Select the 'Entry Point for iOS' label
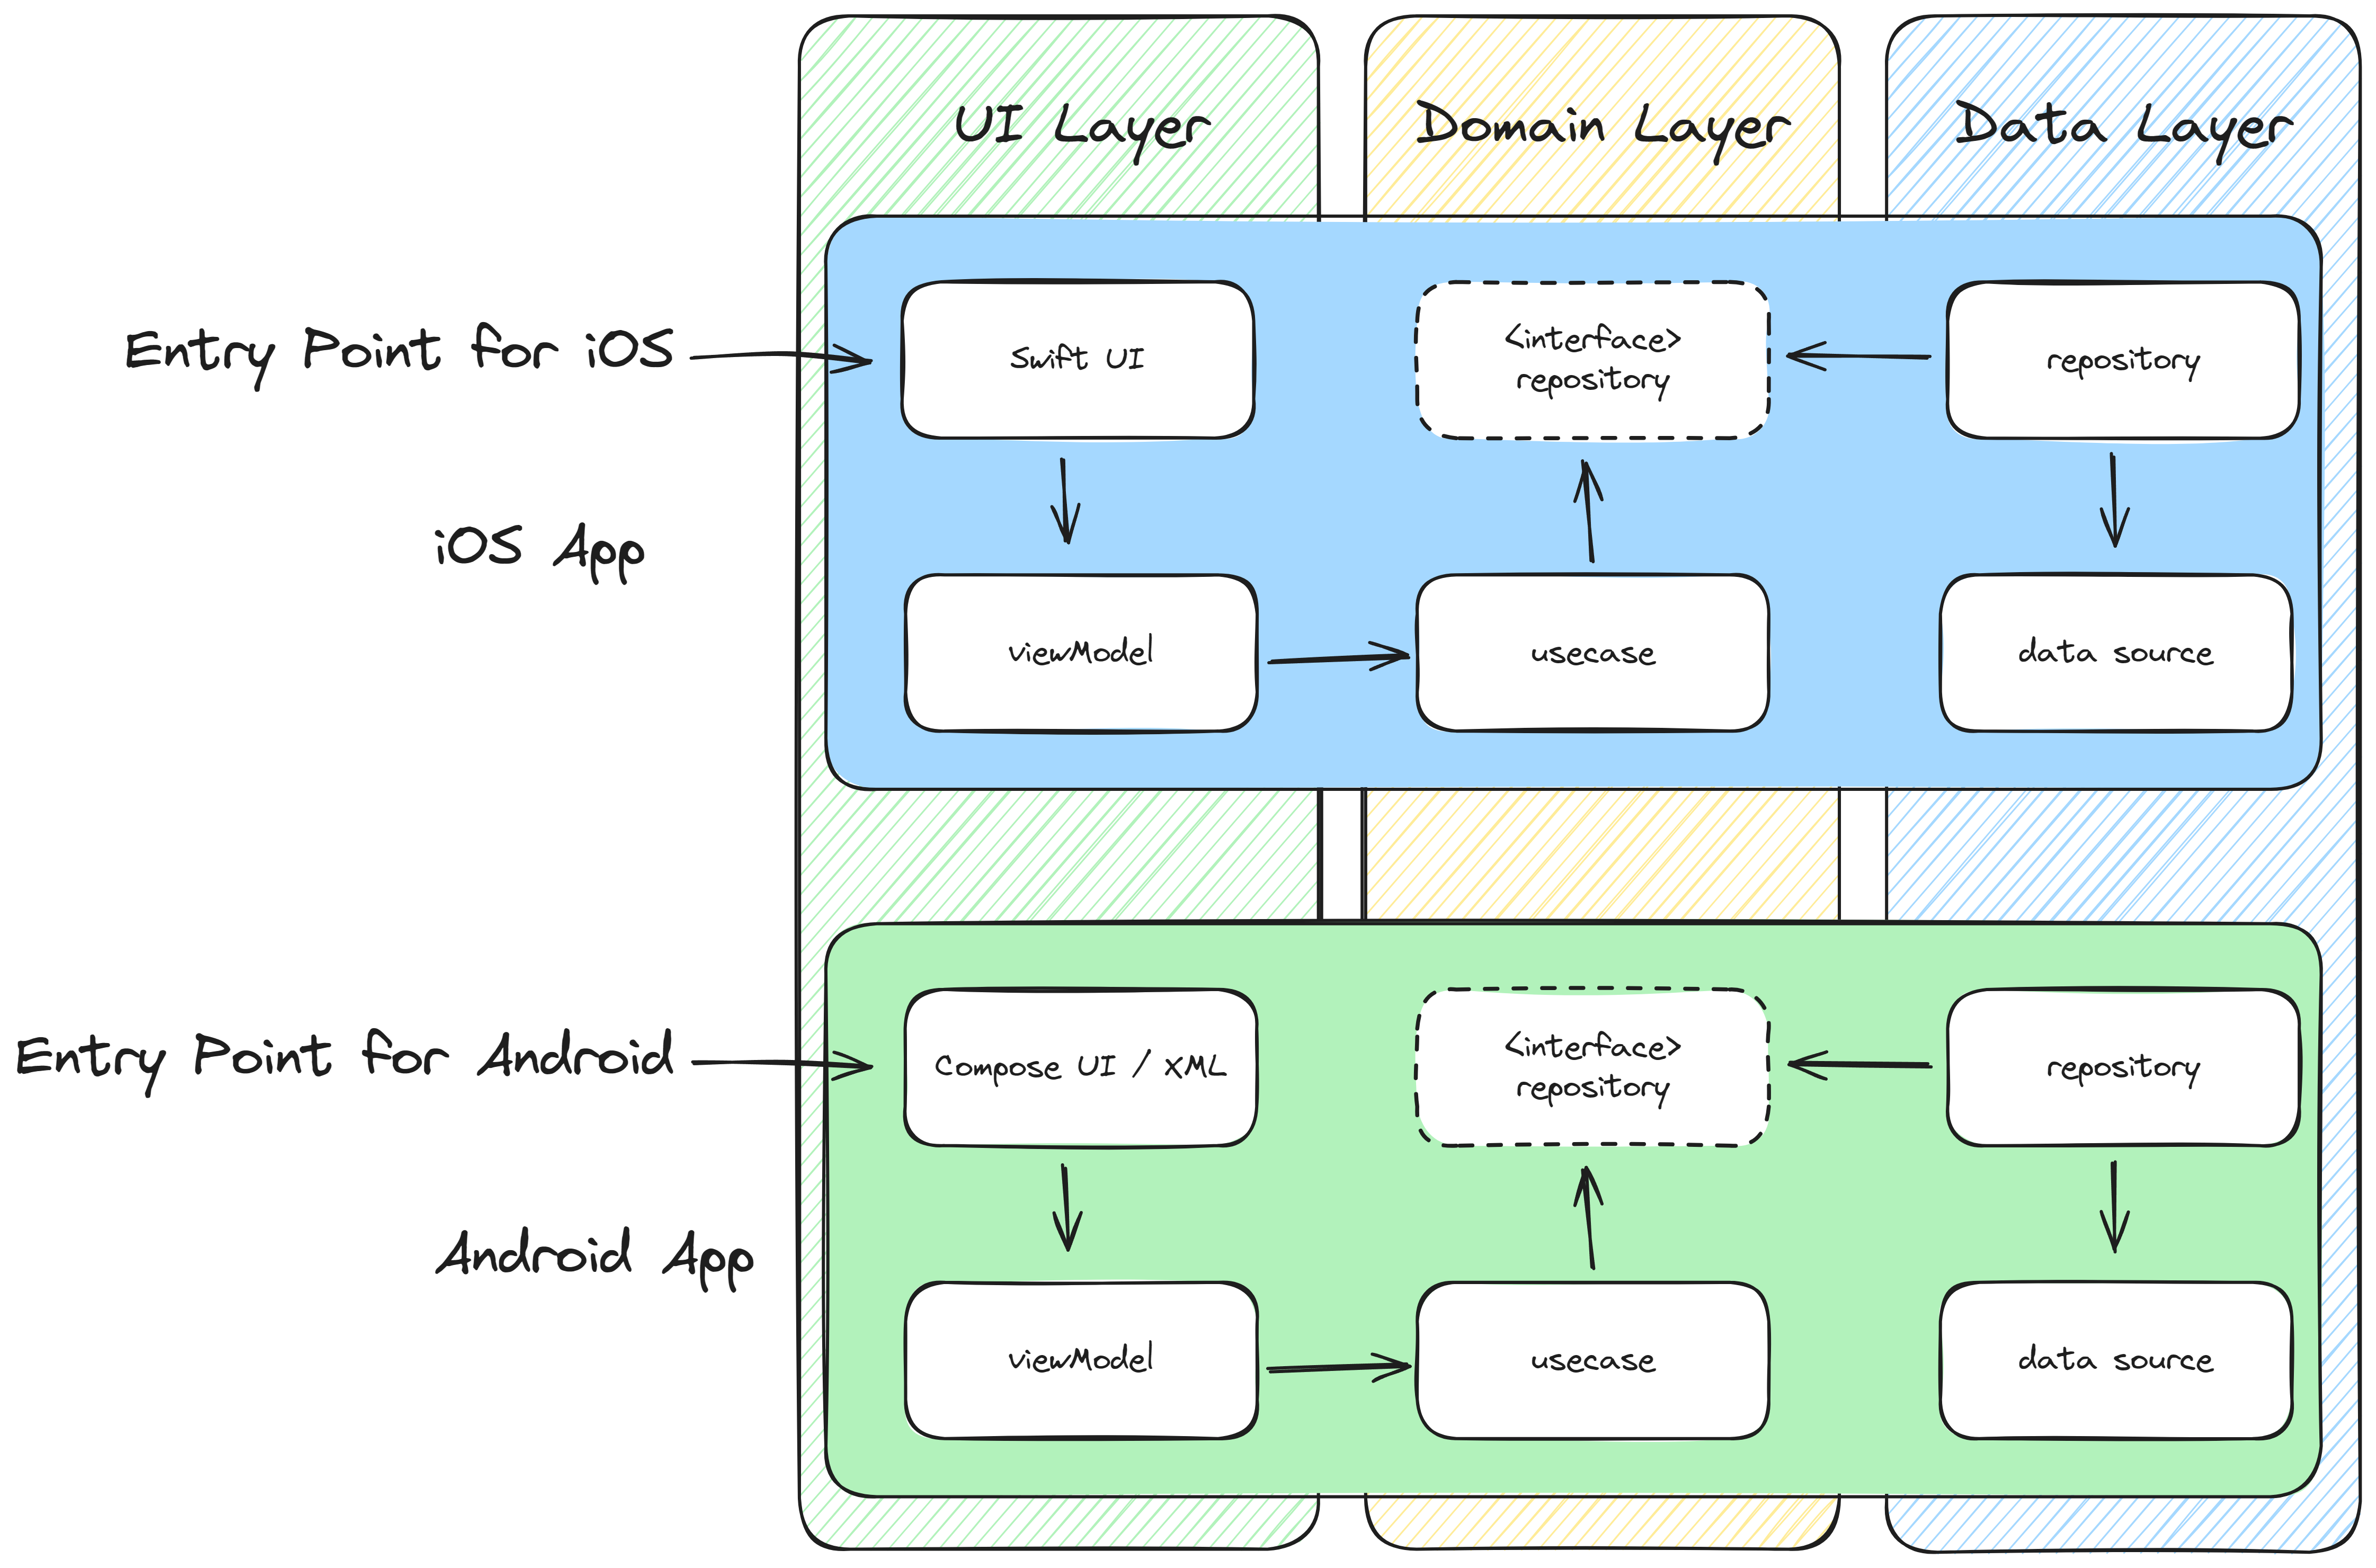The width and height of the screenshot is (2376, 1568). (399, 355)
